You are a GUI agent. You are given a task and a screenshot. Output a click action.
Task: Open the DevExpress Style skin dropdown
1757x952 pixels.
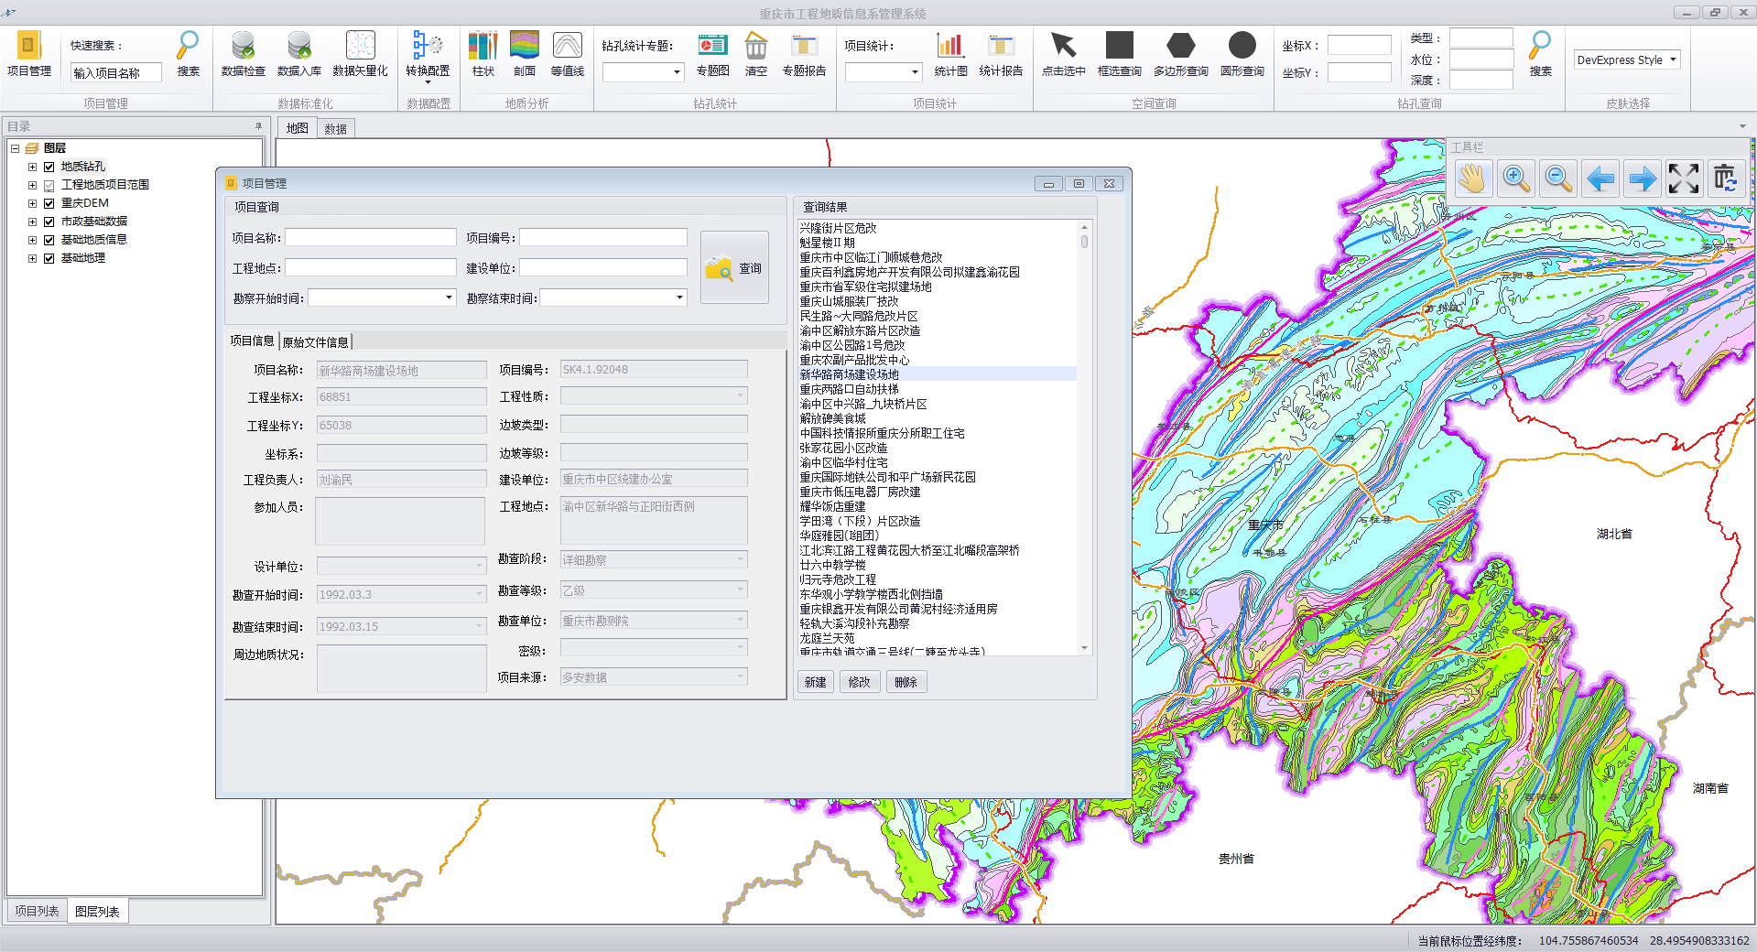(x=1673, y=59)
